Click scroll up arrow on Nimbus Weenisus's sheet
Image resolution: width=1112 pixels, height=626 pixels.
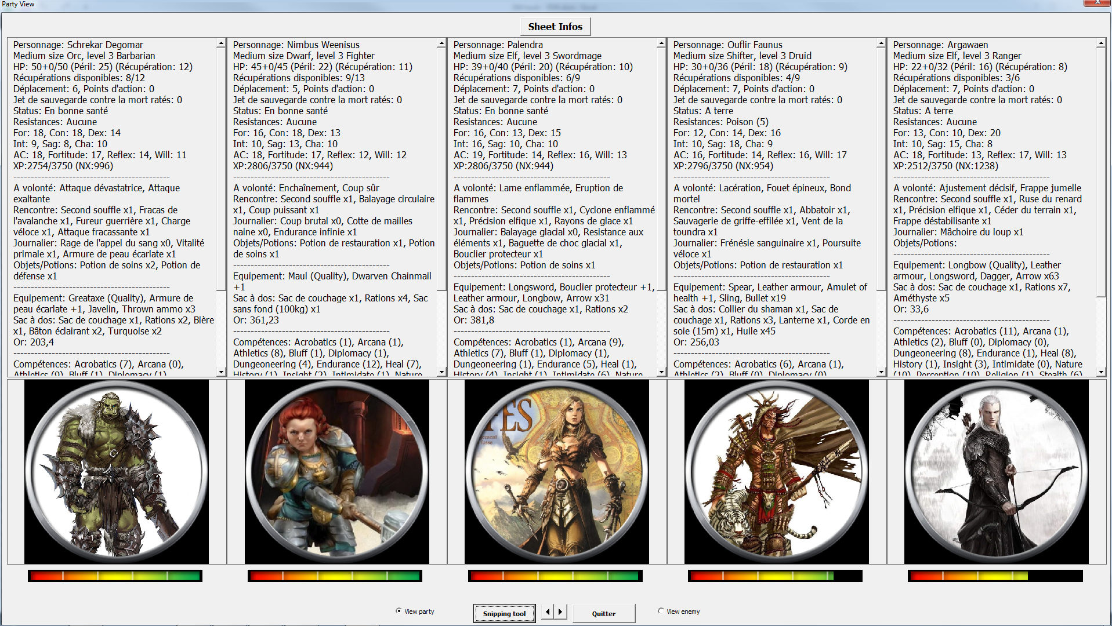441,43
